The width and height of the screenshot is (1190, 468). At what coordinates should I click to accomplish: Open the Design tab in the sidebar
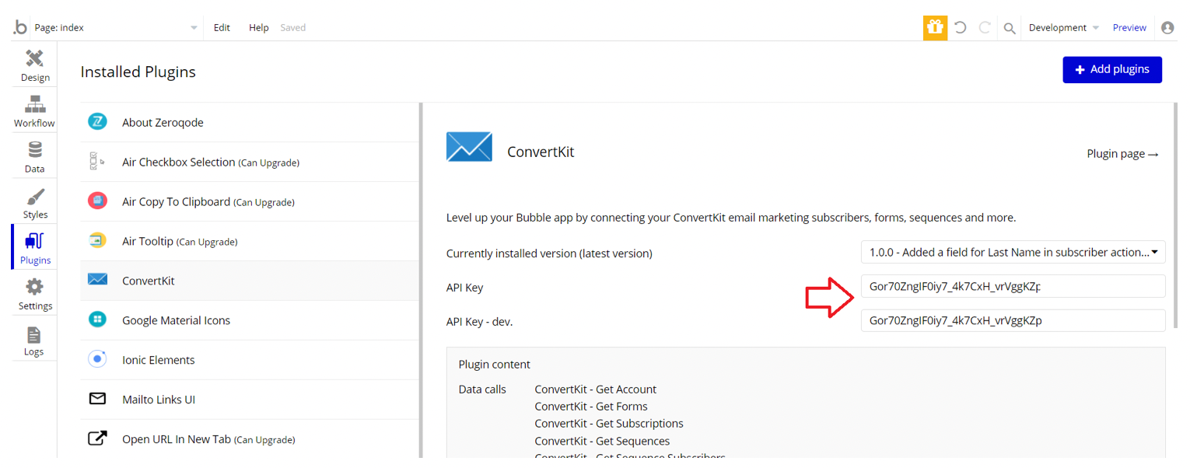(34, 65)
